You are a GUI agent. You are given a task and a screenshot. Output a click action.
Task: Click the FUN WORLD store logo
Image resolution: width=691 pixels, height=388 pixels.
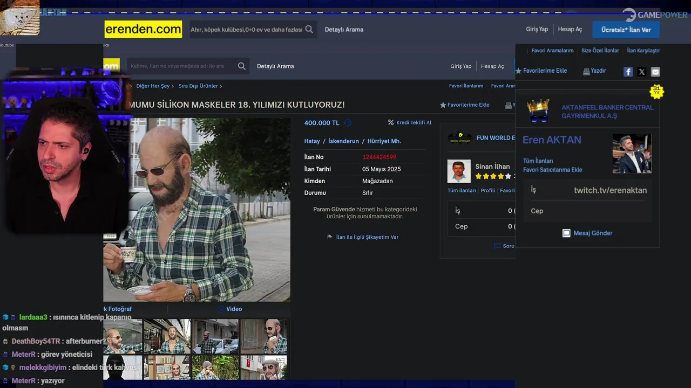(460, 138)
